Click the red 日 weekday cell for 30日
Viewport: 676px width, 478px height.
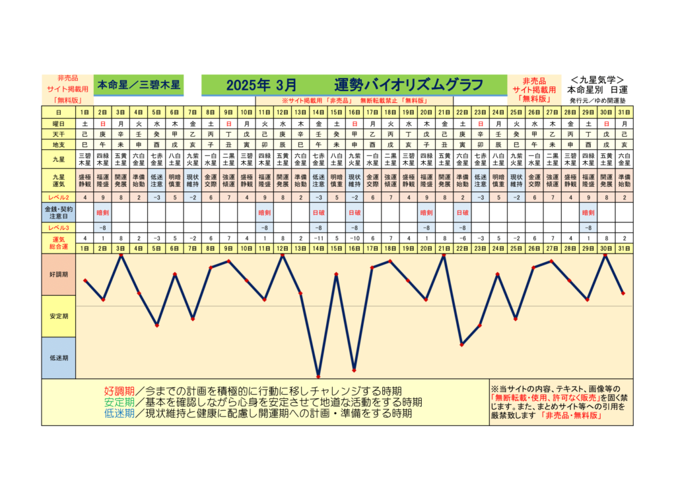point(606,123)
